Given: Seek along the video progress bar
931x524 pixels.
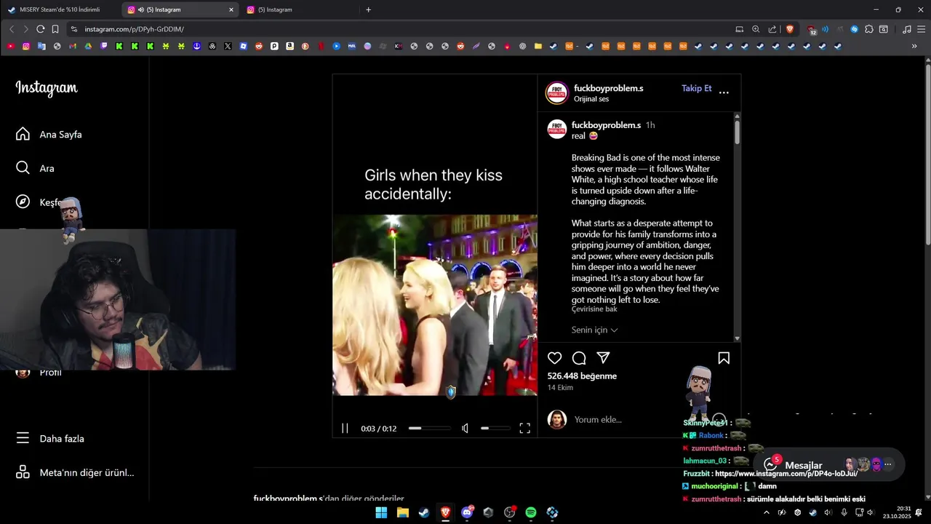Looking at the screenshot, I should (430, 429).
